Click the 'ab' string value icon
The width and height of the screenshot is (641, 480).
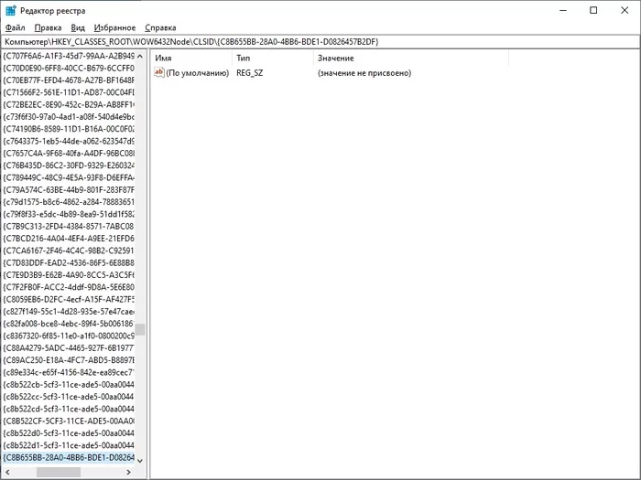pyautogui.click(x=160, y=72)
